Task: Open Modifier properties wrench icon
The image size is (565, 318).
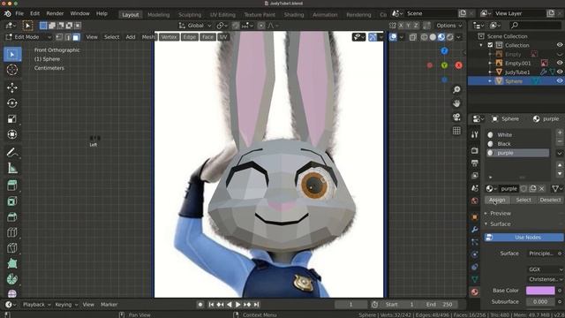Action: pos(475,230)
